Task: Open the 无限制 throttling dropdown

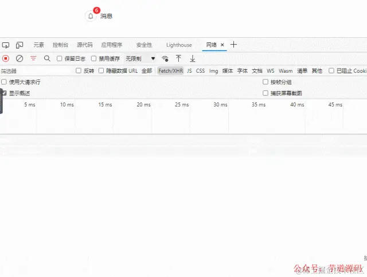Action: coord(140,58)
